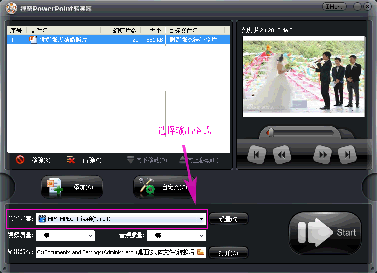The height and width of the screenshot is (273, 377).
Task: Click the 移除(R) label
Action: 41,160
